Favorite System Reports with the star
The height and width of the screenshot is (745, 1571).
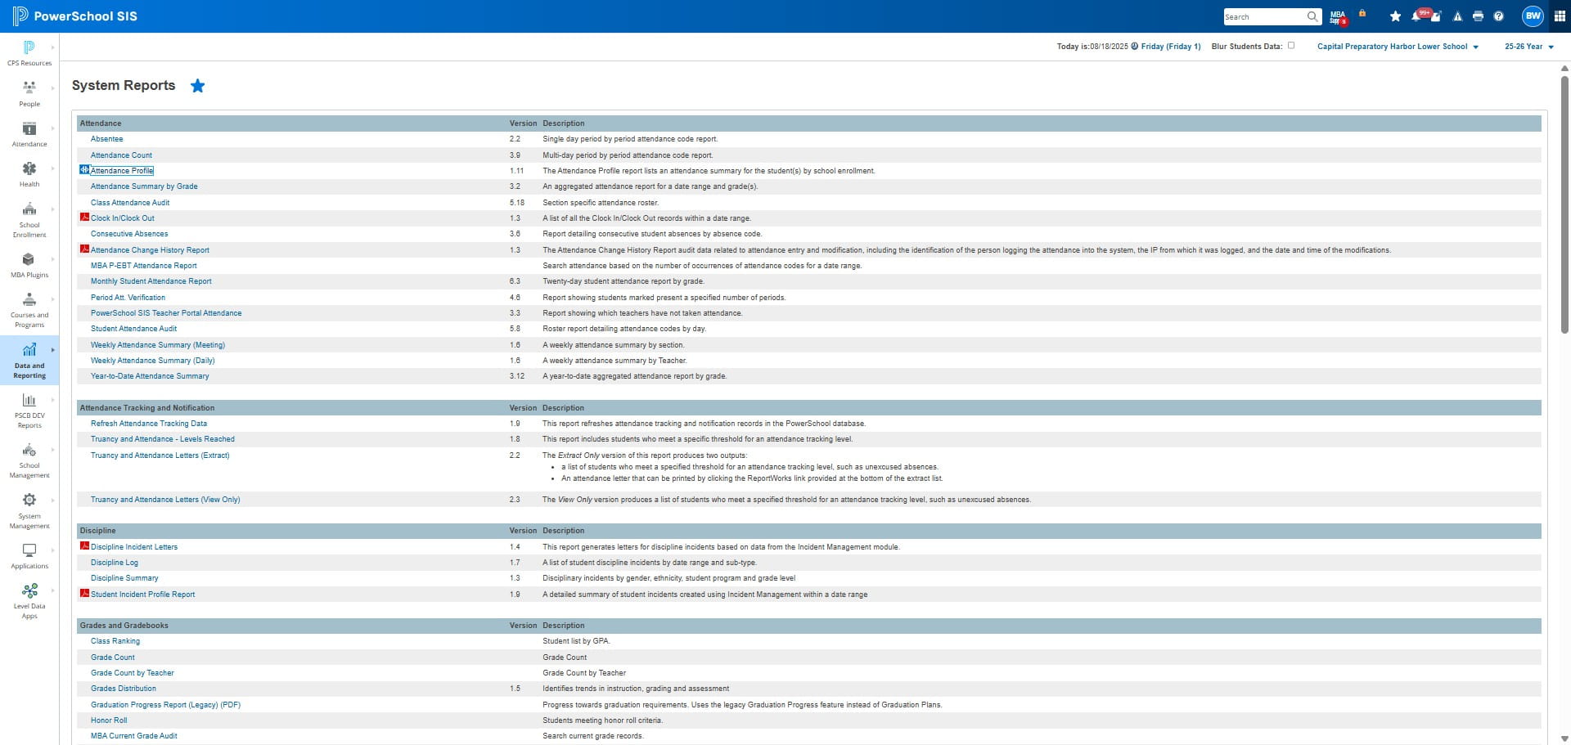click(x=197, y=86)
